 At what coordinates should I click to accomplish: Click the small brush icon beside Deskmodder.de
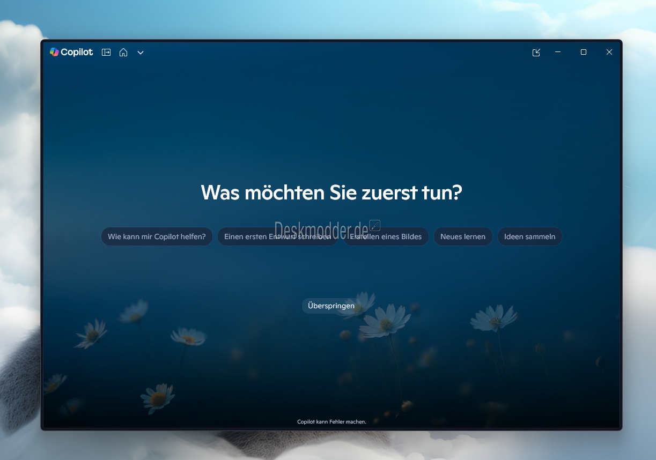[375, 225]
